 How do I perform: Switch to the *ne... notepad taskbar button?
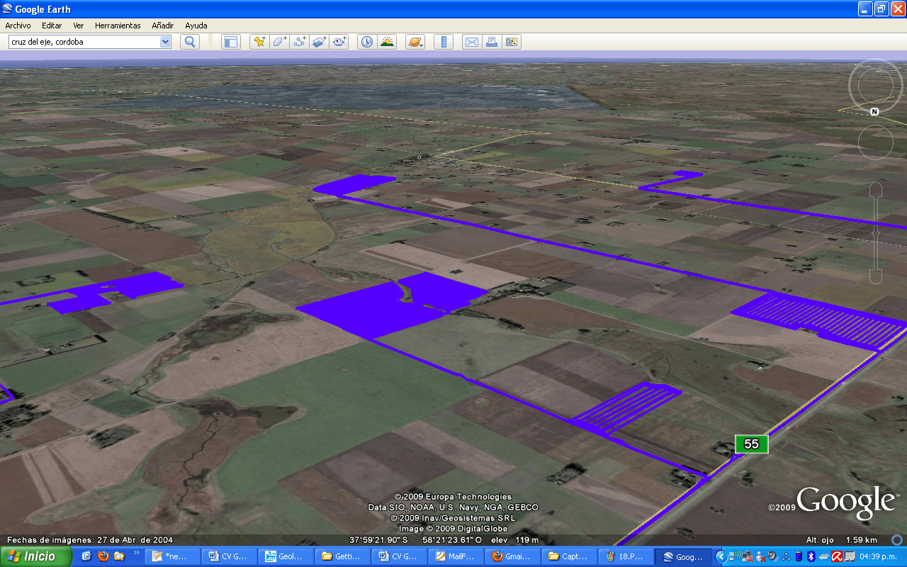pos(171,556)
